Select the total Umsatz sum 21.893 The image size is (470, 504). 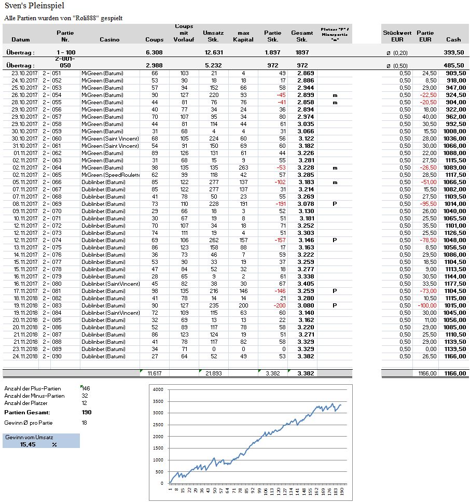point(213,373)
